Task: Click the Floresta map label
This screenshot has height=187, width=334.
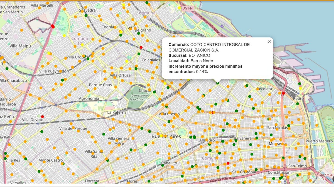Action: pyautogui.click(x=92, y=181)
